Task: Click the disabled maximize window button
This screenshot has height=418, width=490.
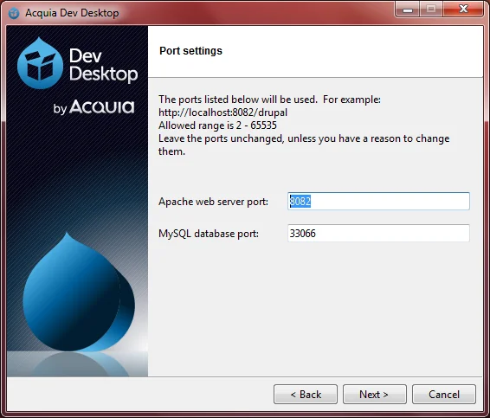Action: coord(431,10)
